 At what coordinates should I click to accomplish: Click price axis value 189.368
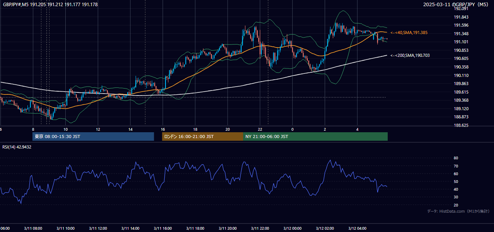click(461, 100)
